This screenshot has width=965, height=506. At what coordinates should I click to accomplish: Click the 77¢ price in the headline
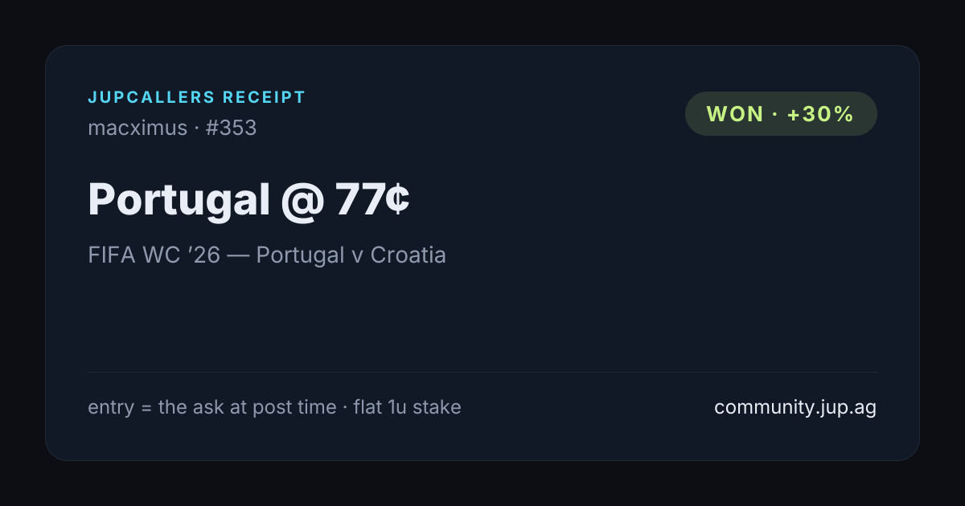click(373, 199)
